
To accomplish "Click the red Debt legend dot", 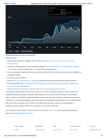I will click(9, 51).
